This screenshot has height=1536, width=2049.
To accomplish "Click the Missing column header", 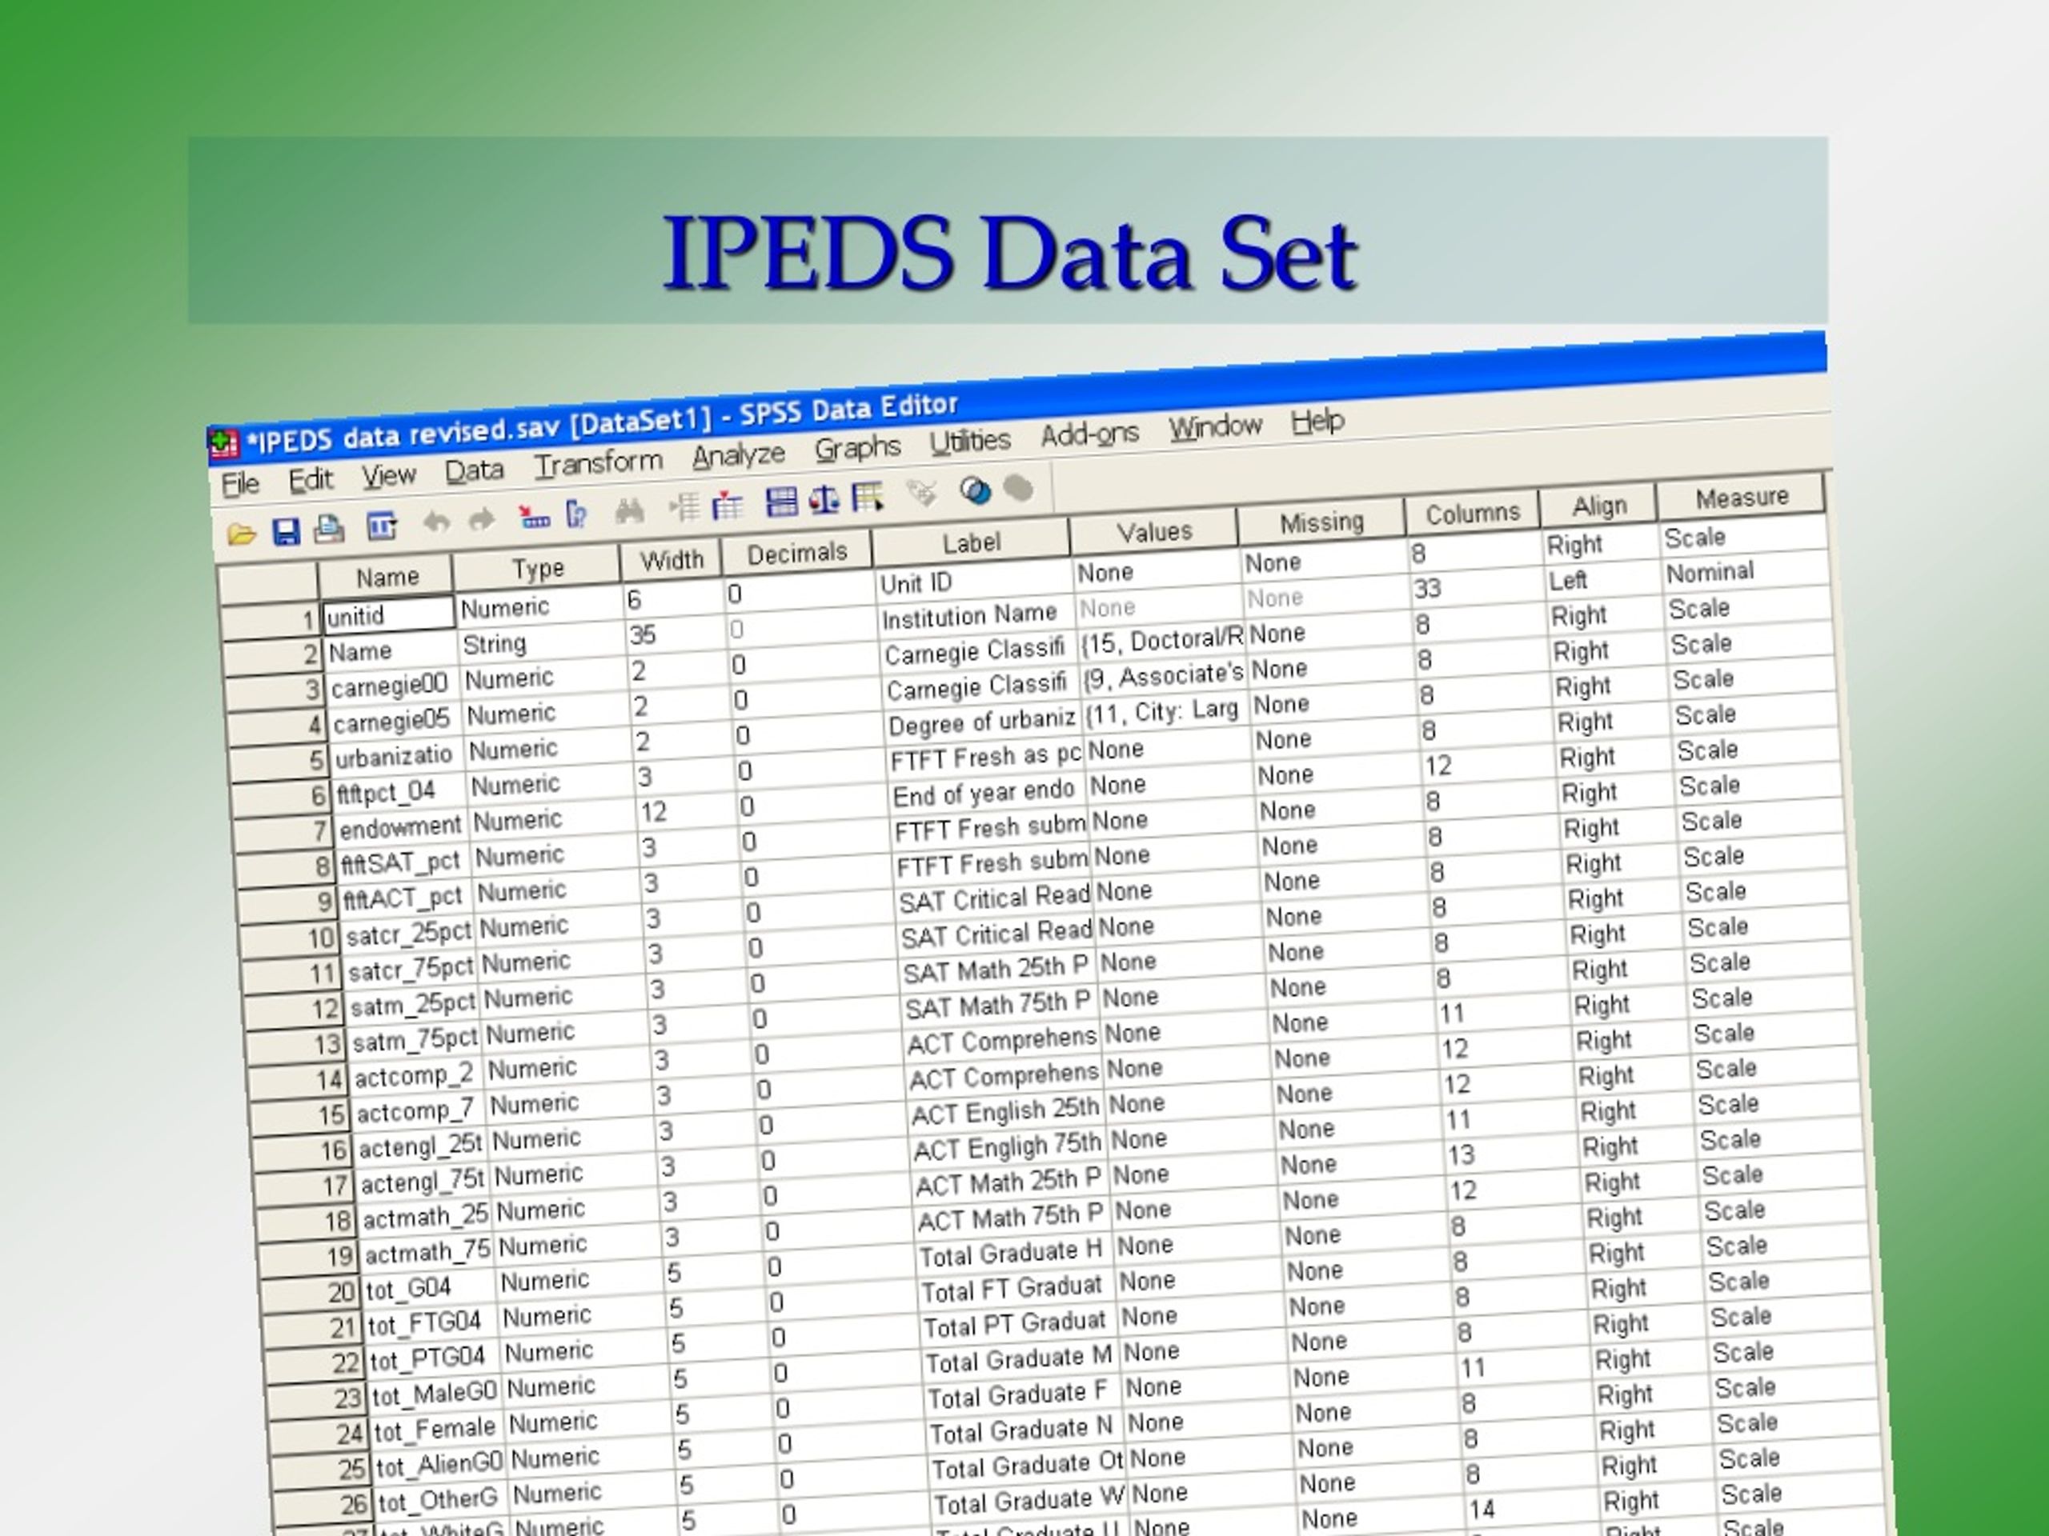I will (1321, 523).
